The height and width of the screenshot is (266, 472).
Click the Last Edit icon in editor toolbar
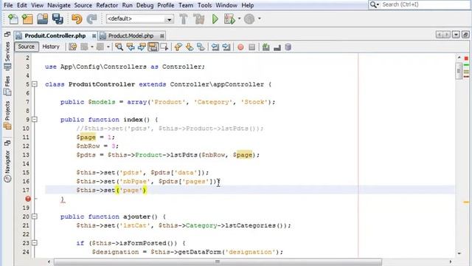click(73, 47)
